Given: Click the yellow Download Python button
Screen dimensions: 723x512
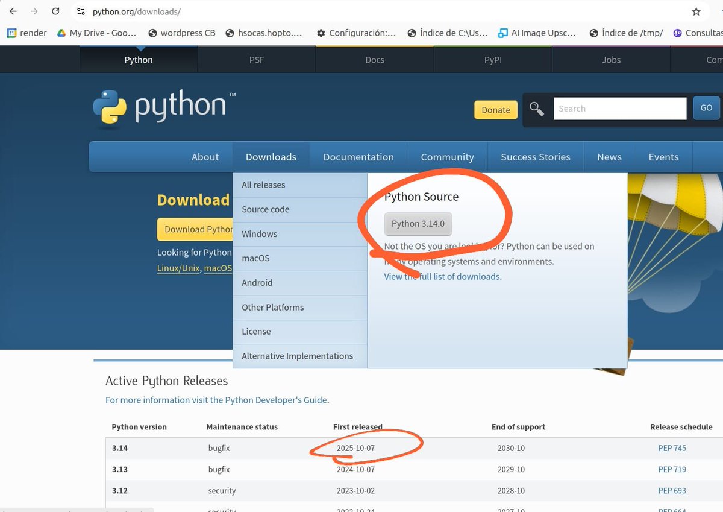Looking at the screenshot, I should tap(195, 229).
